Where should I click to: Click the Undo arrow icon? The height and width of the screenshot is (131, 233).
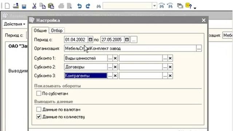coord(79,6)
